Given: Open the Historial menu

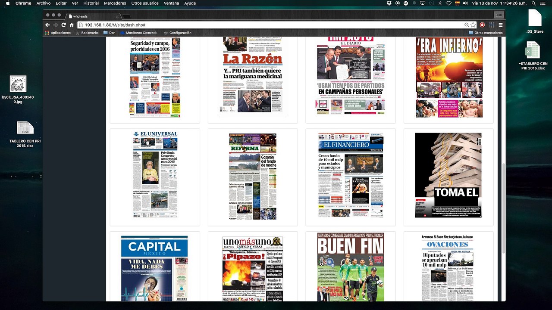Looking at the screenshot, I should click(x=91, y=3).
